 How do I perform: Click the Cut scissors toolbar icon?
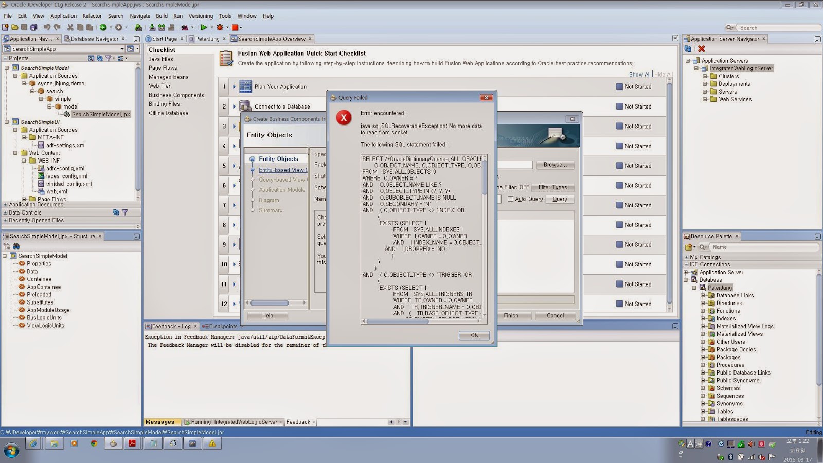coord(70,27)
